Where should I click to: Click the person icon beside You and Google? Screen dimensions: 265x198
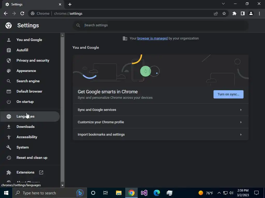click(9, 40)
